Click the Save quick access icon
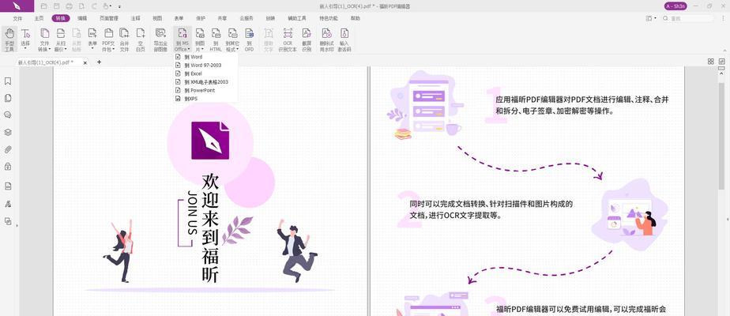This screenshot has height=316, width=730. coord(56,6)
